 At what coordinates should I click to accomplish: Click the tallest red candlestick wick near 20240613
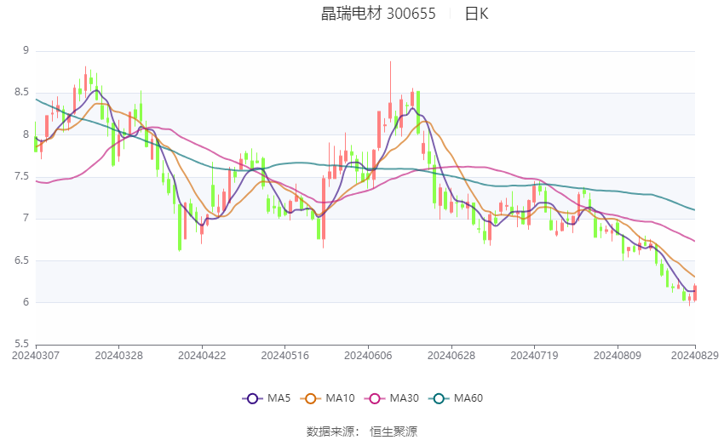[x=390, y=90]
